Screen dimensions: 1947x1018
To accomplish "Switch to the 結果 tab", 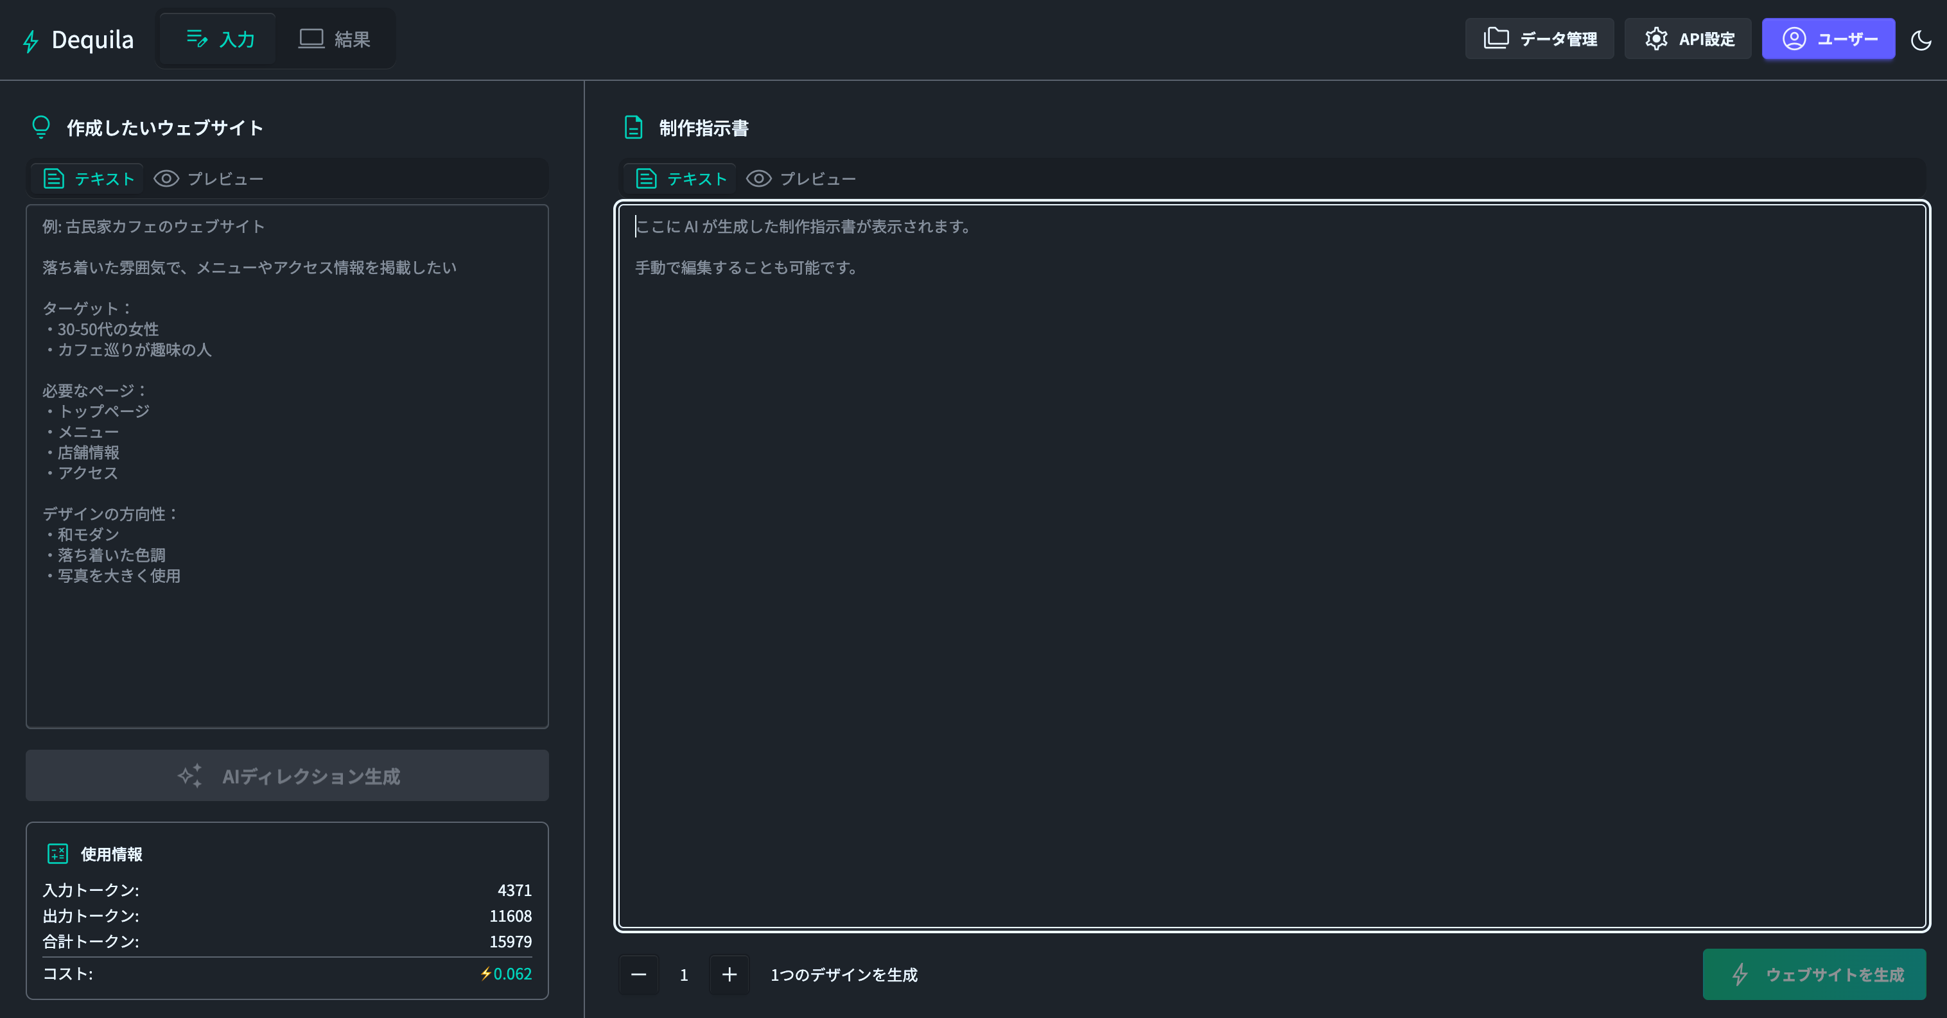I will pyautogui.click(x=334, y=39).
